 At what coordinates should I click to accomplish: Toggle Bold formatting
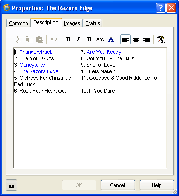tap(68, 39)
